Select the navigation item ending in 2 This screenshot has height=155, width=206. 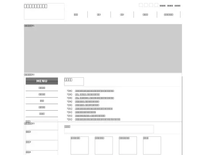pos(122,15)
